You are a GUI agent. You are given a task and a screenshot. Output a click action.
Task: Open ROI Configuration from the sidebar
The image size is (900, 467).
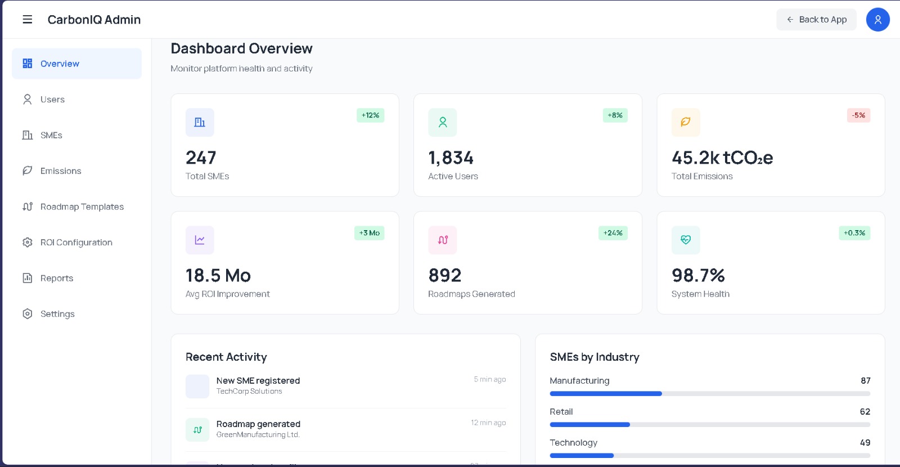[x=76, y=243]
